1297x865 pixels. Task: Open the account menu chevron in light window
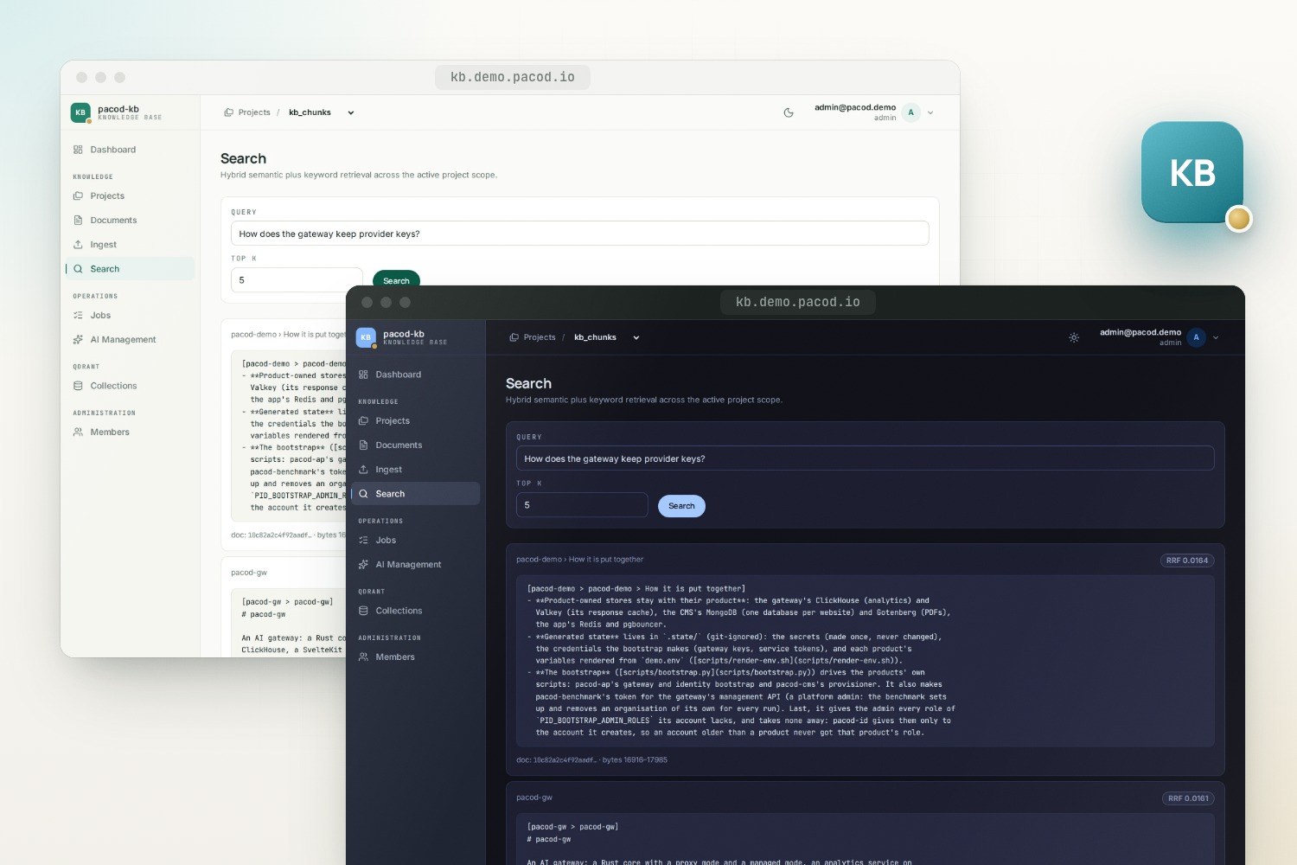(x=930, y=112)
